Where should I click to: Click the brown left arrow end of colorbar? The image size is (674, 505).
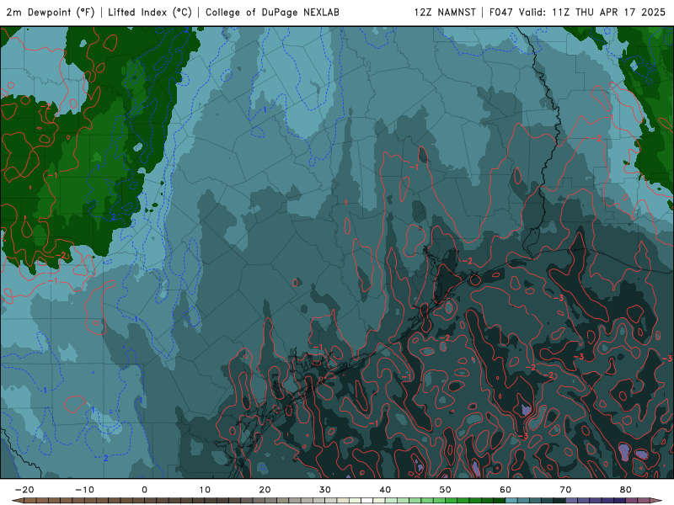[17, 501]
